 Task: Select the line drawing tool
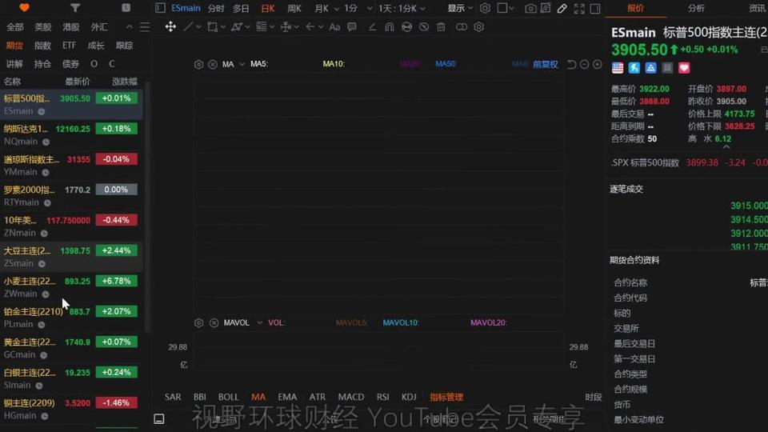click(187, 27)
